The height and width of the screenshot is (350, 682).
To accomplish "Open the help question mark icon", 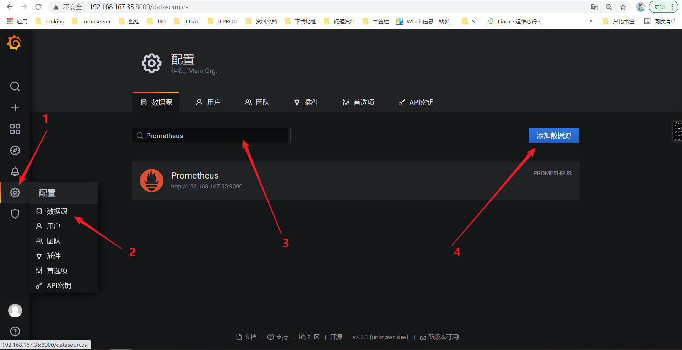I will (15, 331).
